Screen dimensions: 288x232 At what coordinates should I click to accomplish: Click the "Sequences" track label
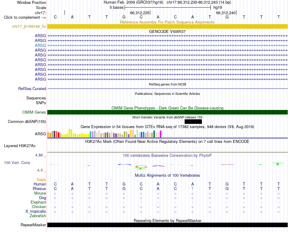(x=36, y=98)
